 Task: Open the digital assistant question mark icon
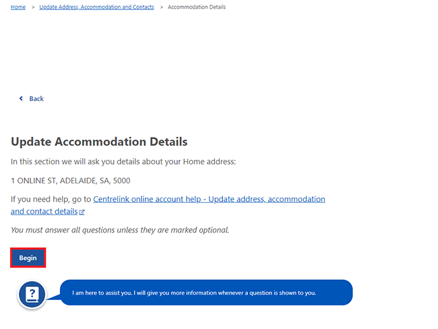(32, 295)
